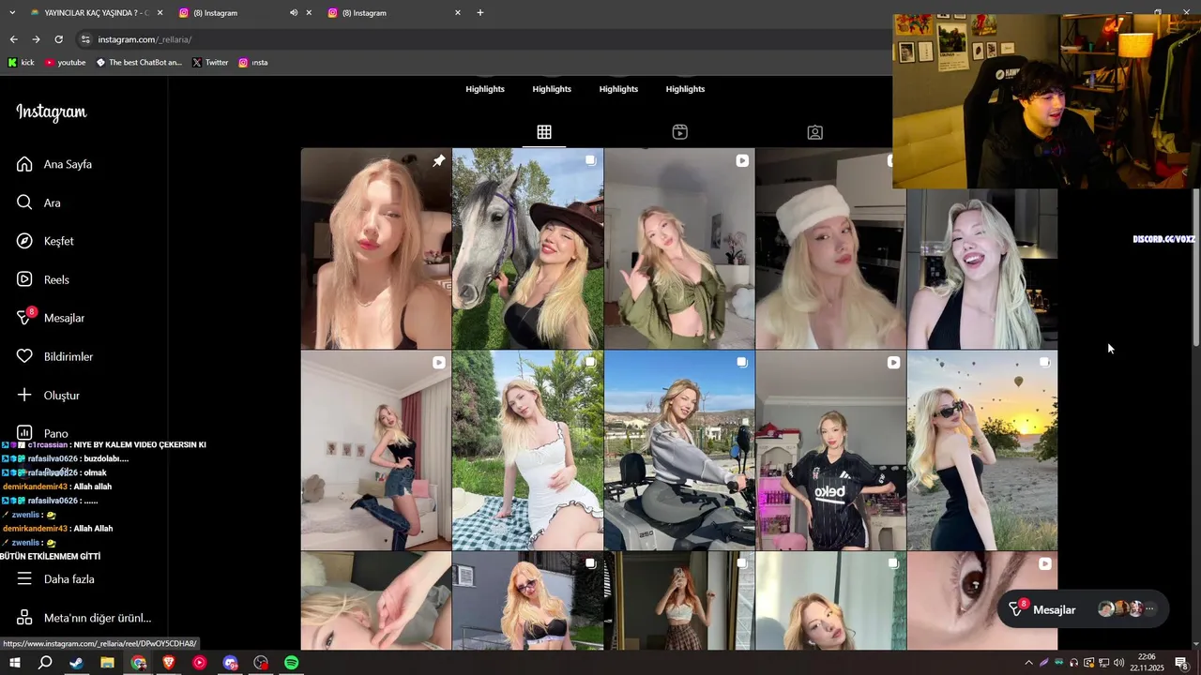This screenshot has height=675, width=1201.
Task: Open the beko jersey reel
Action: point(830,451)
